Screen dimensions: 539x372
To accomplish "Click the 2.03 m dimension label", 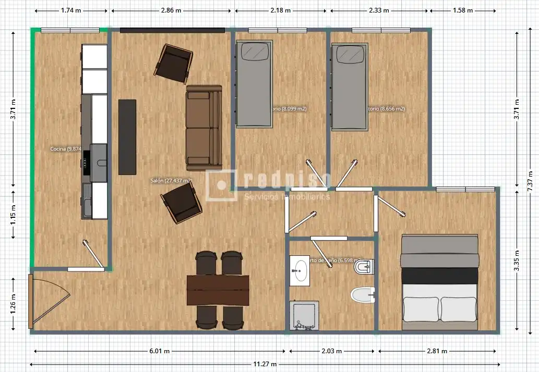I will point(332,351).
